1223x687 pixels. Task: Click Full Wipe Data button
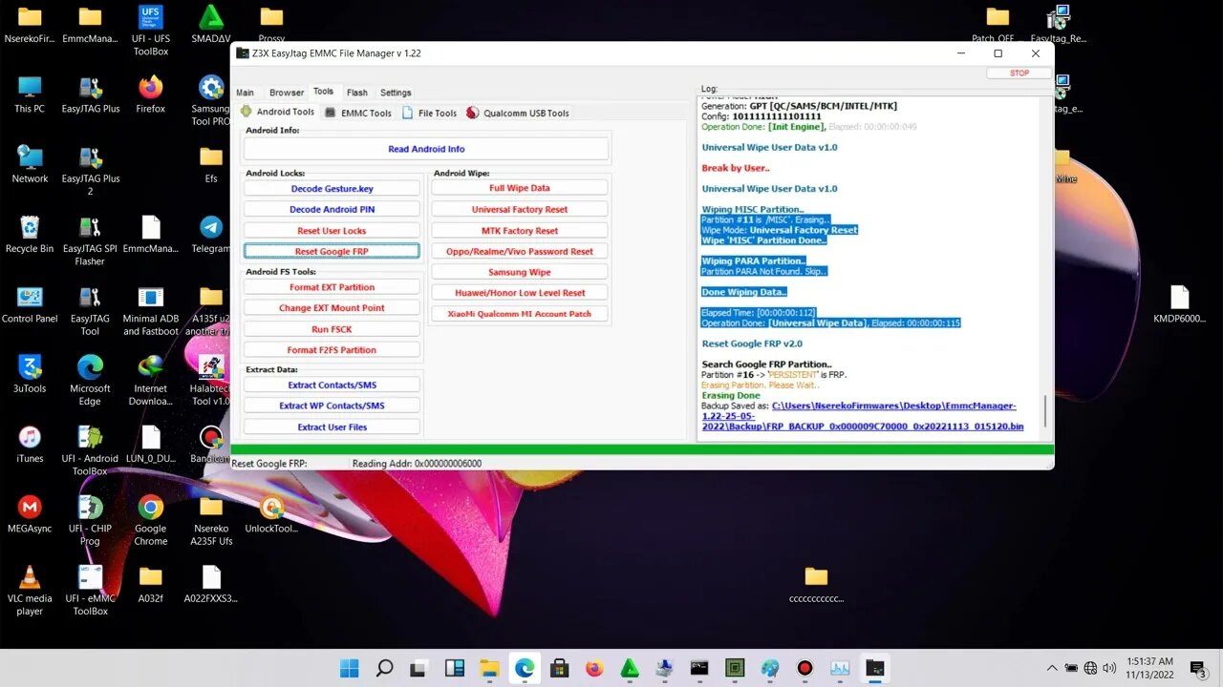(520, 188)
